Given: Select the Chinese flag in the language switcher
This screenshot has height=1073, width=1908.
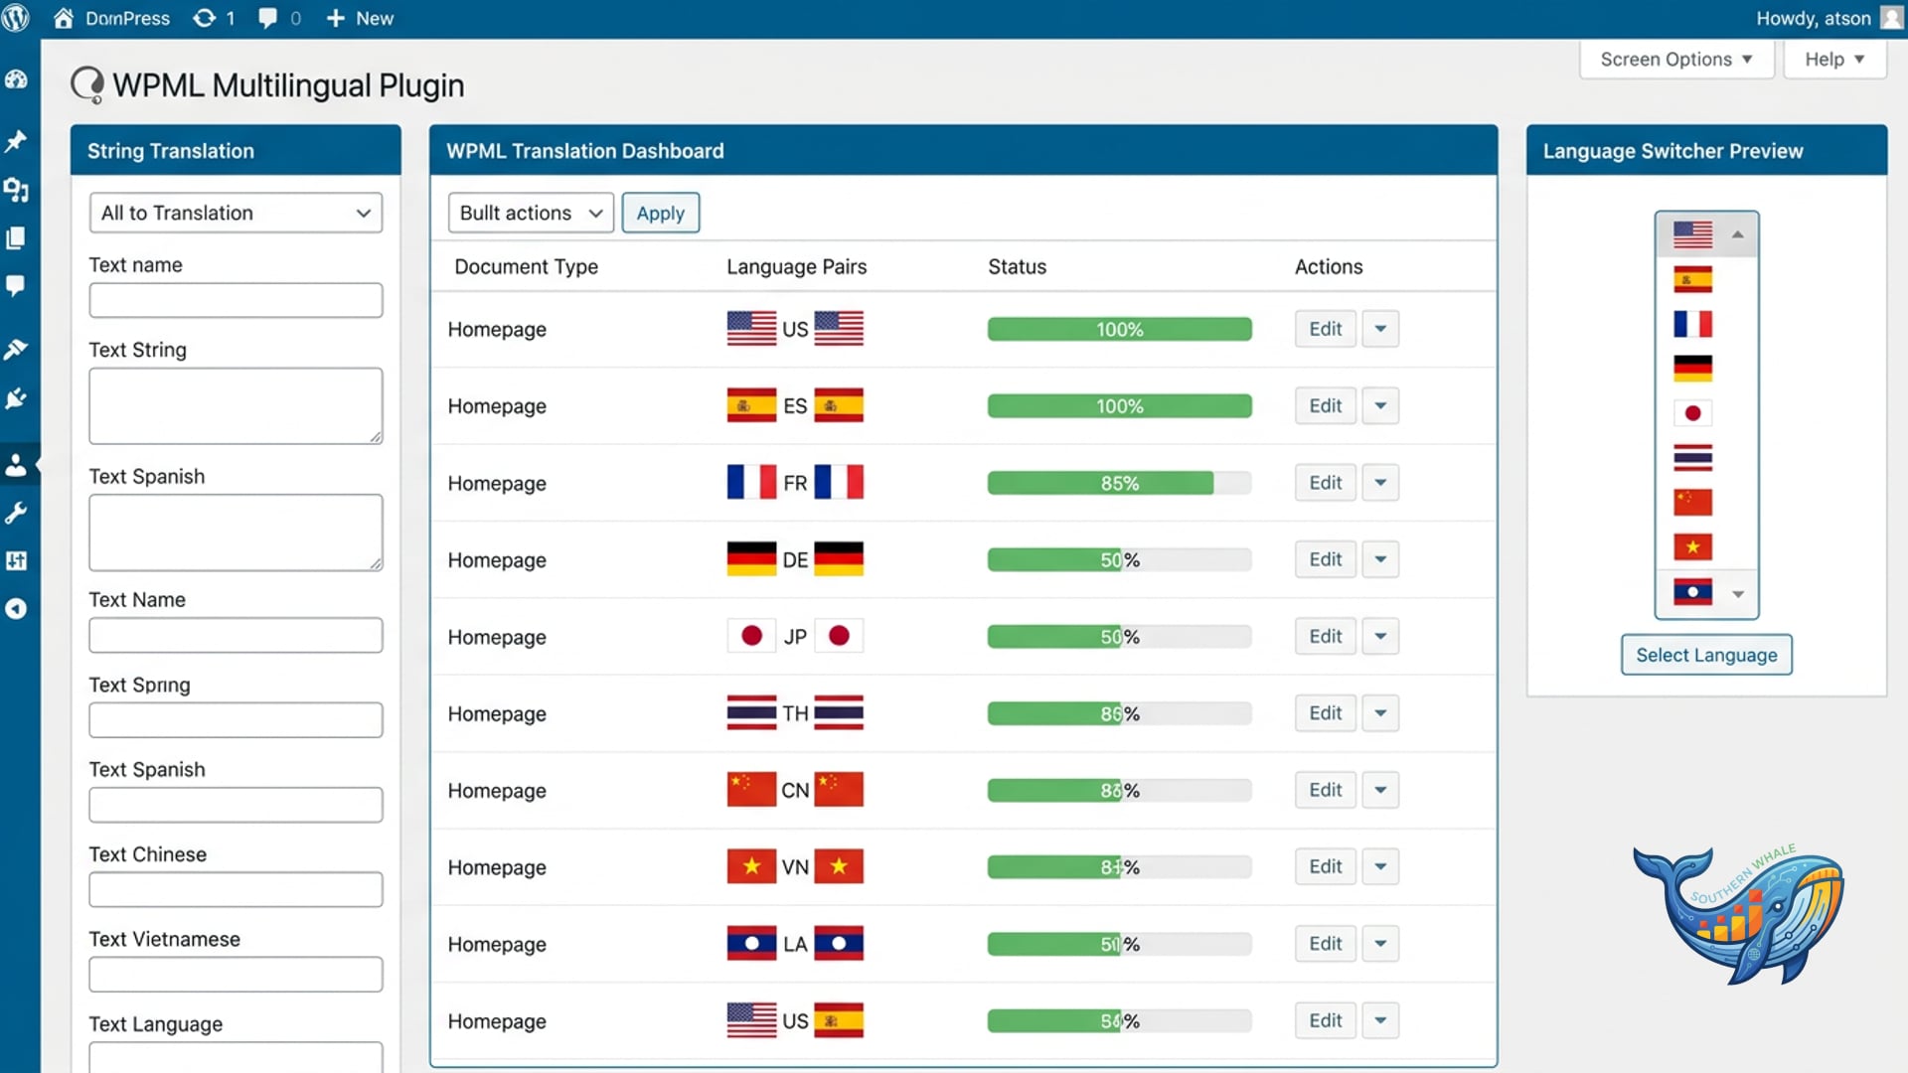Looking at the screenshot, I should coord(1692,502).
